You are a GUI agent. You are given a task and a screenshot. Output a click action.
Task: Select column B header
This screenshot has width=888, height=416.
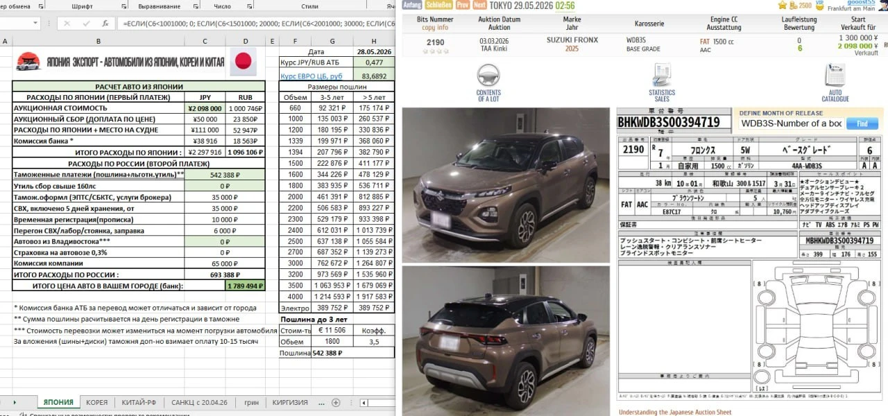pos(99,42)
